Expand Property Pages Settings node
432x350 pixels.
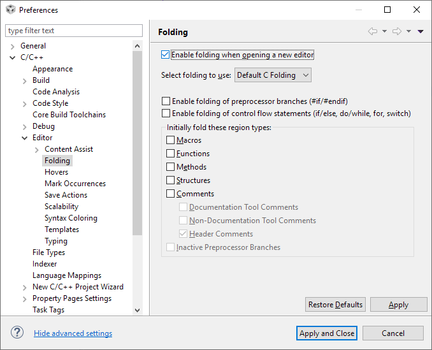(24, 299)
